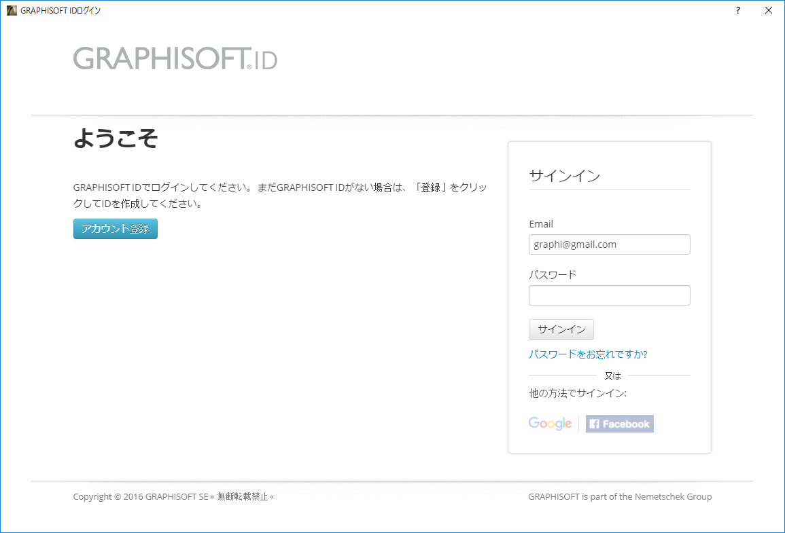
Task: Click the GRAPHISOFT IDログイン window title
Action: point(60,10)
